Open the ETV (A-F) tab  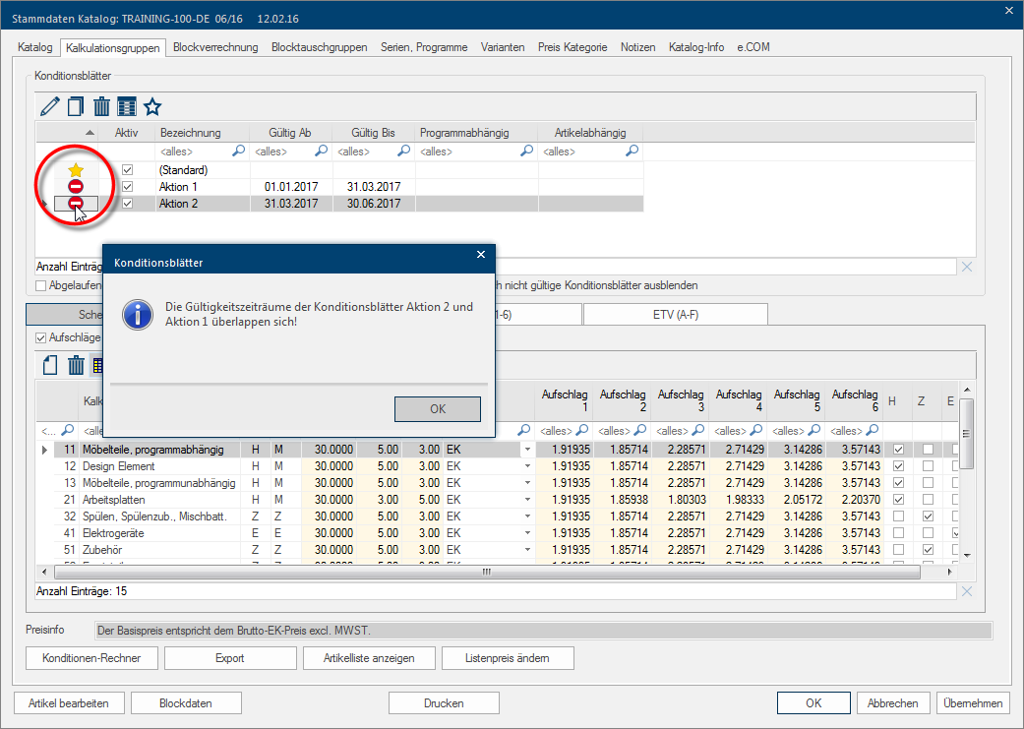675,314
